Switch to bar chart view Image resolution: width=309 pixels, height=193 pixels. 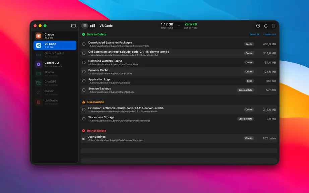pyautogui.click(x=92, y=25)
